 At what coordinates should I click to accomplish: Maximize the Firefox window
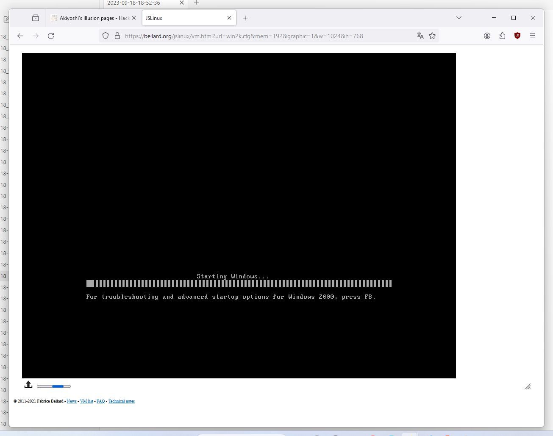click(514, 18)
